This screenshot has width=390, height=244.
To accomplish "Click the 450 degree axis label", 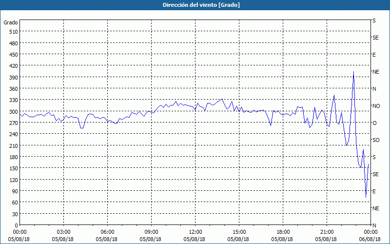I will click(14, 55).
